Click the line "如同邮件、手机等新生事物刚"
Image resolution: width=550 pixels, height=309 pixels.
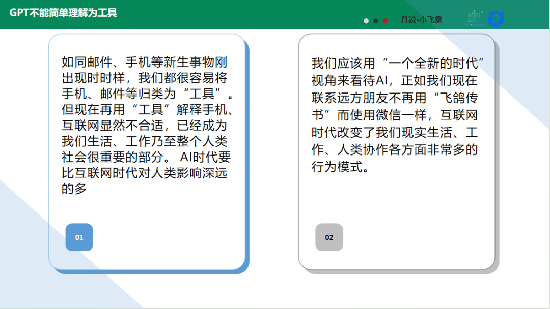pos(145,62)
